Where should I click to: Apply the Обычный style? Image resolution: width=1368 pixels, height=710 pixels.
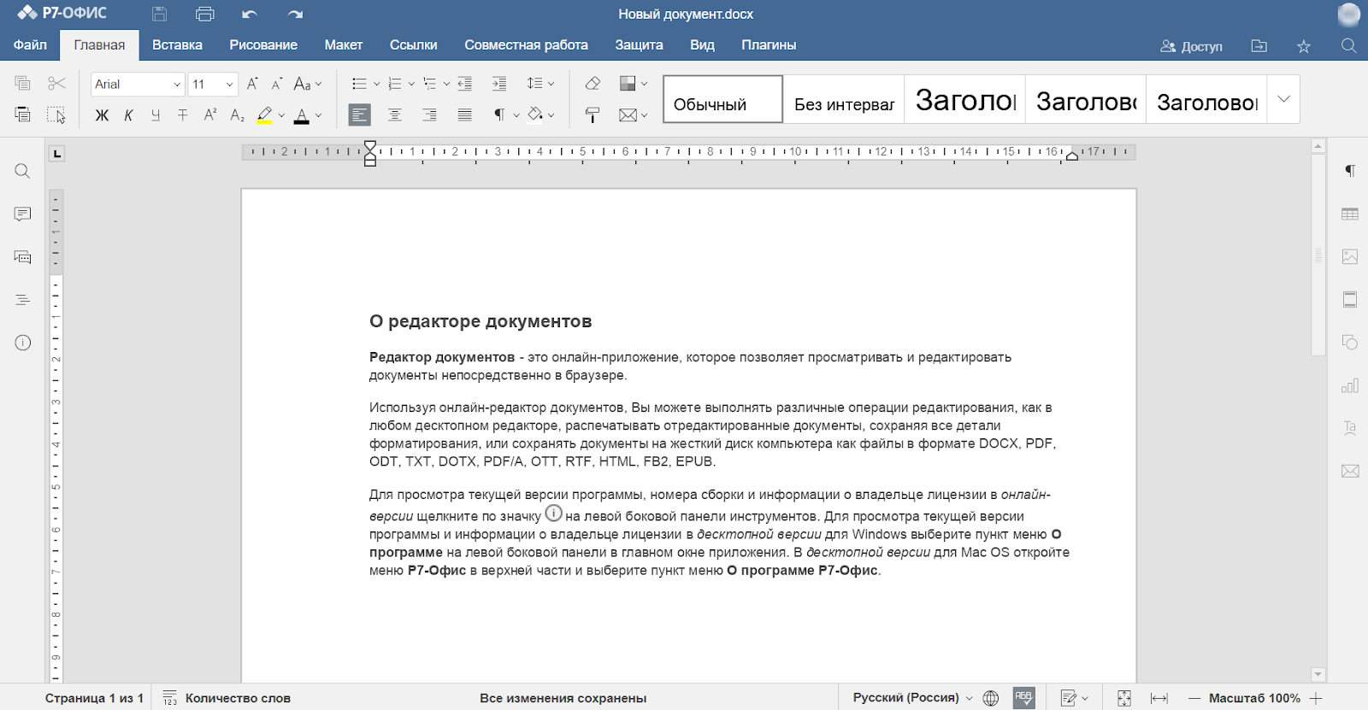click(x=722, y=99)
